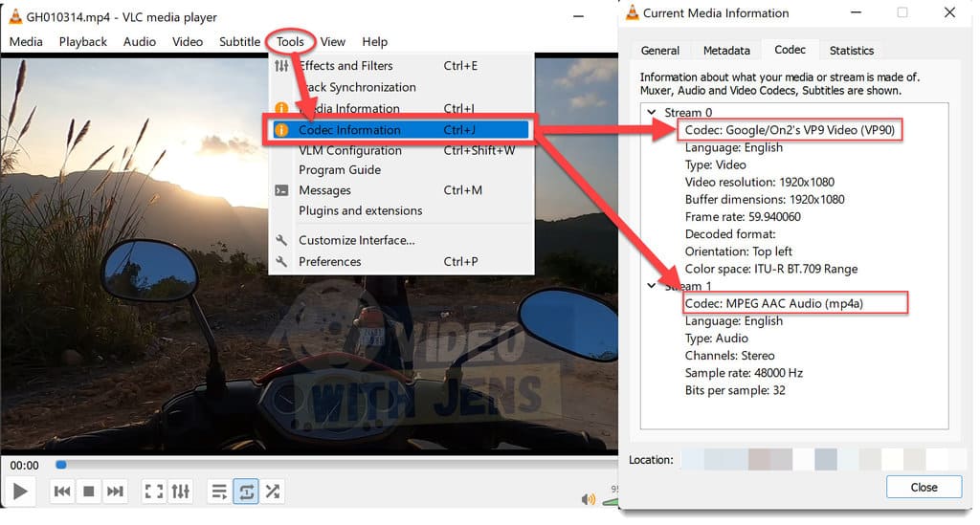Viewport: 980px width, 525px height.
Task: Open the Tools menu
Action: [290, 42]
